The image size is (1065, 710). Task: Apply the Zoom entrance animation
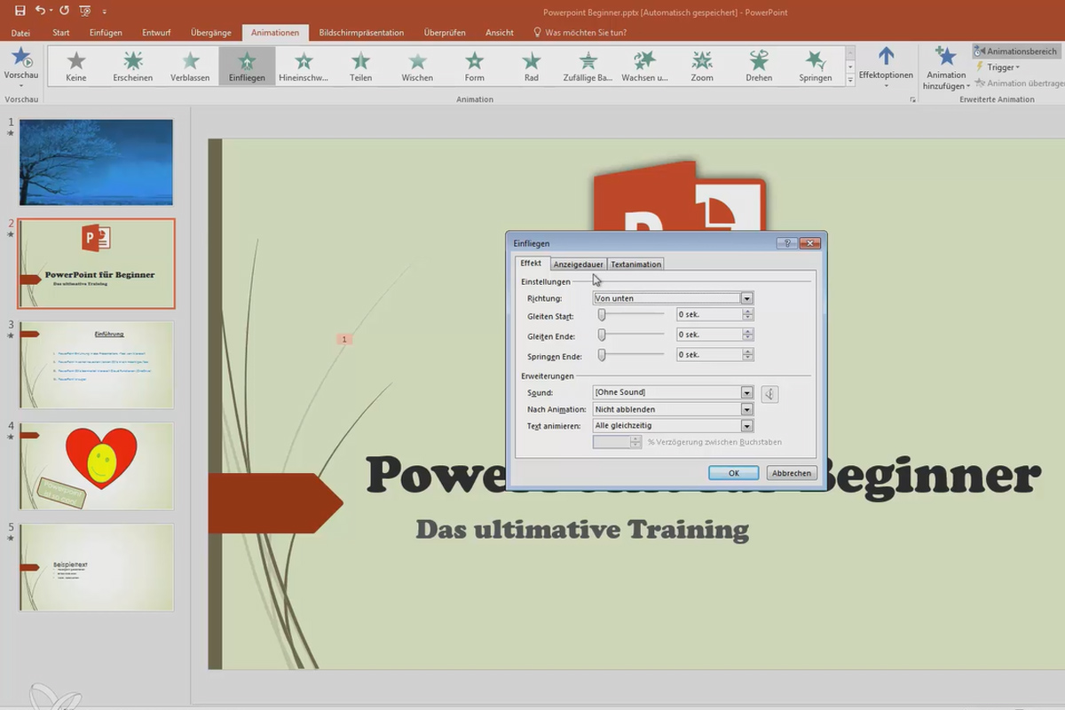tap(701, 66)
